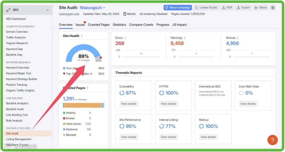The width and height of the screenshot is (285, 152).
Task: Switch to the Statistics tab
Action: point(119,25)
